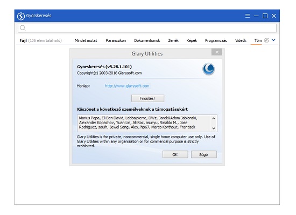This screenshot has height=215, width=296.
Task: Maximize the Gyorskeresés window
Action: [x=265, y=16]
